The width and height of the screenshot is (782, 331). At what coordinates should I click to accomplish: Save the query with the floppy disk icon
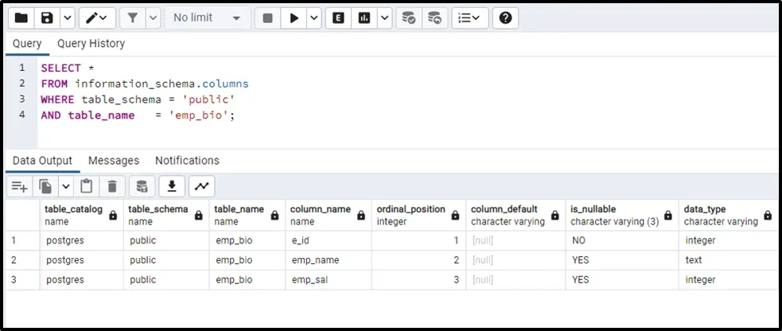pos(48,18)
